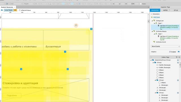Open the page tabs list dropdown arrow

[x=148, y=7]
